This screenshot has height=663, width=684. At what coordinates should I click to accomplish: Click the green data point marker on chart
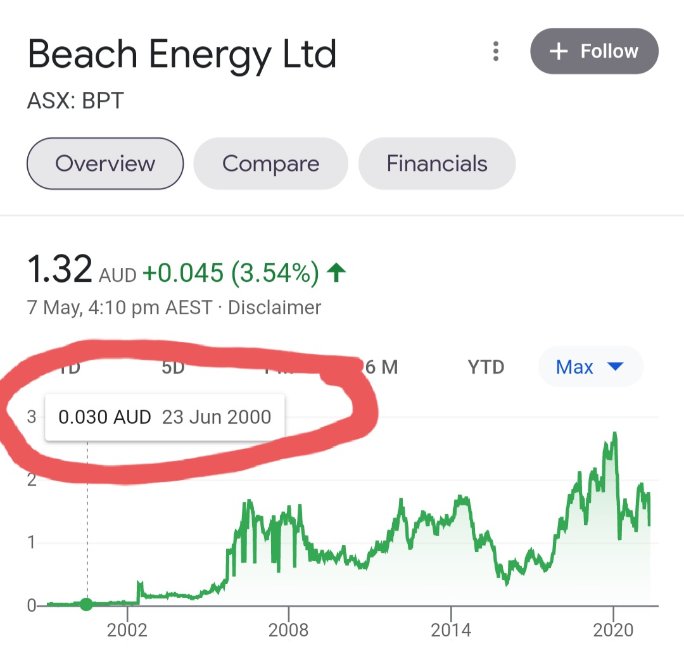tap(86, 604)
